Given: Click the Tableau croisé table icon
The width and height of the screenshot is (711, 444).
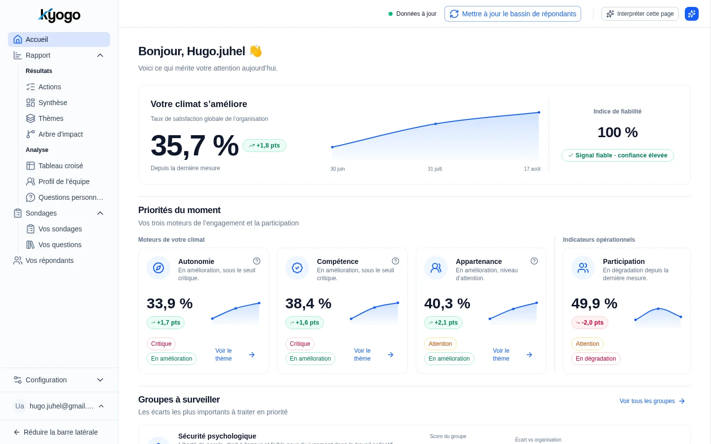Looking at the screenshot, I should coord(31,166).
